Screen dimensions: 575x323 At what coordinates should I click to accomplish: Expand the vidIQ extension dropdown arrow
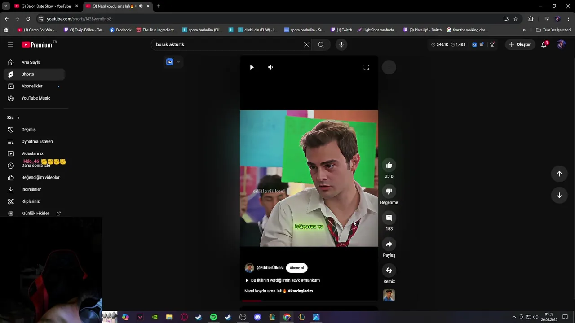[178, 62]
